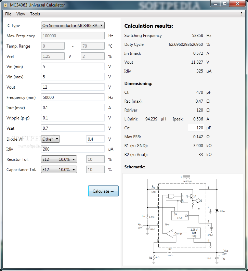Screen dimensions: 248x271
Task: Minimize the calculator window
Action: click(216, 4)
